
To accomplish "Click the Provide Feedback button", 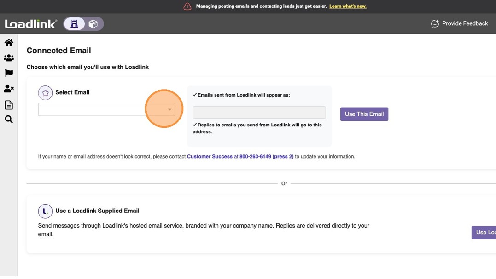I will click(459, 23).
